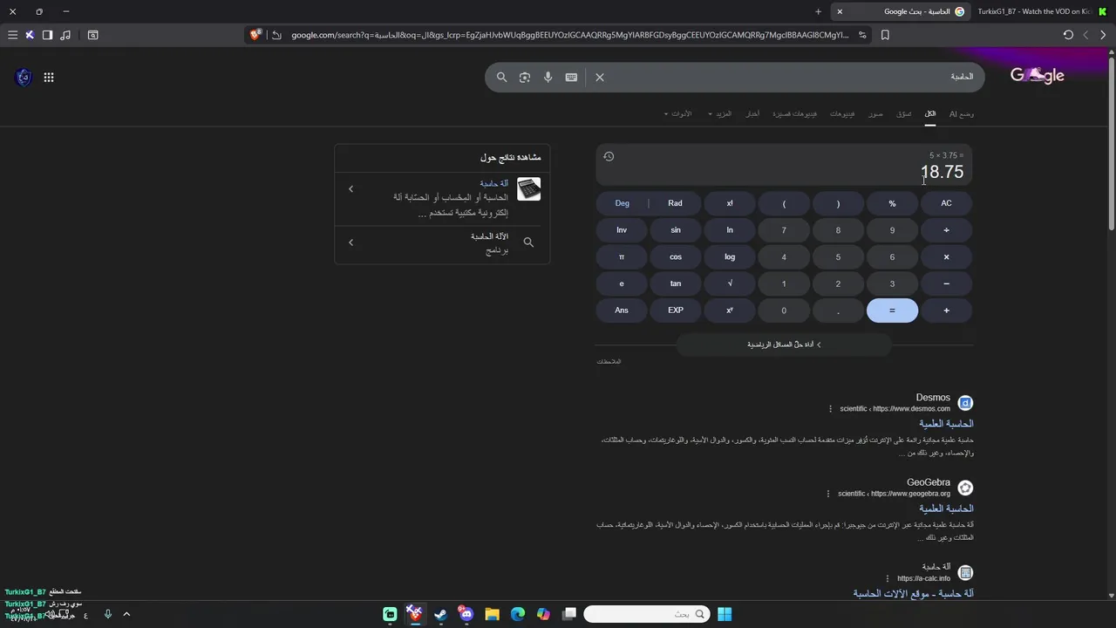Image resolution: width=1116 pixels, height=628 pixels.
Task: Click the Ans button
Action: 622,311
